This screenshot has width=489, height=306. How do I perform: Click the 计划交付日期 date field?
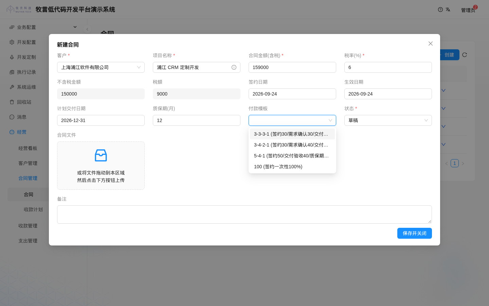(101, 120)
